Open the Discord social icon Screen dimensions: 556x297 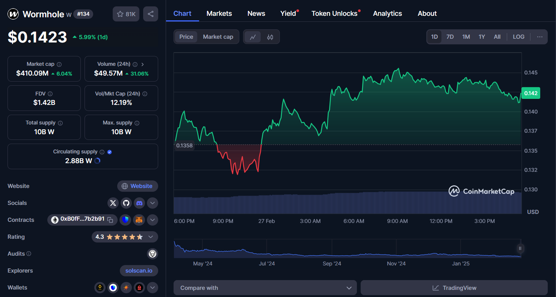[139, 203]
